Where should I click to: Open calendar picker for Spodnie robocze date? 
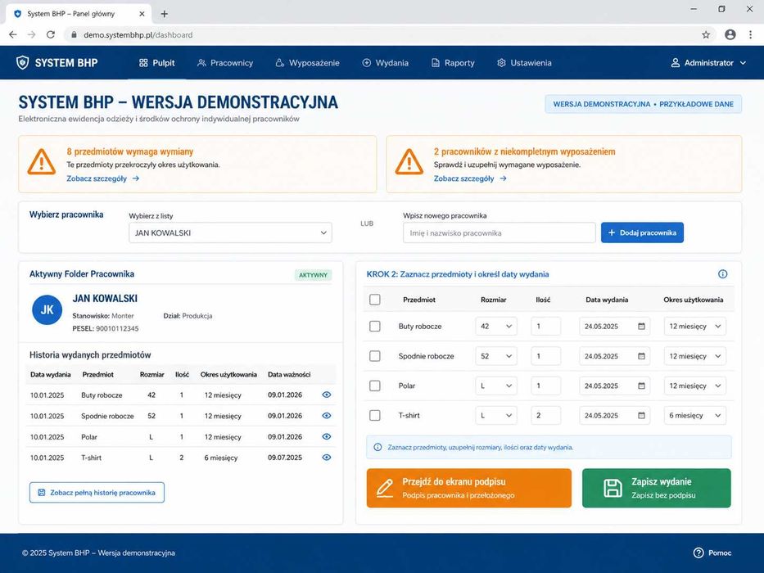[641, 356]
